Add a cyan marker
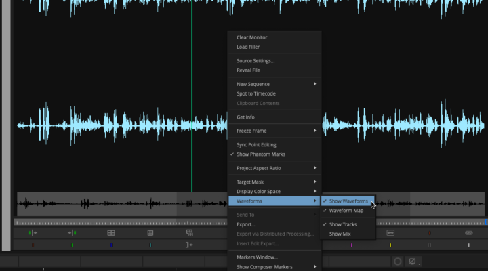 150,245
